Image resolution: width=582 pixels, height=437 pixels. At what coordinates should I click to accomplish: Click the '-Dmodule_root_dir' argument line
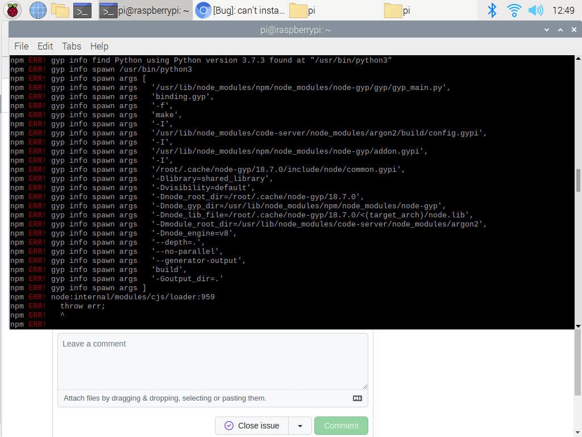319,224
